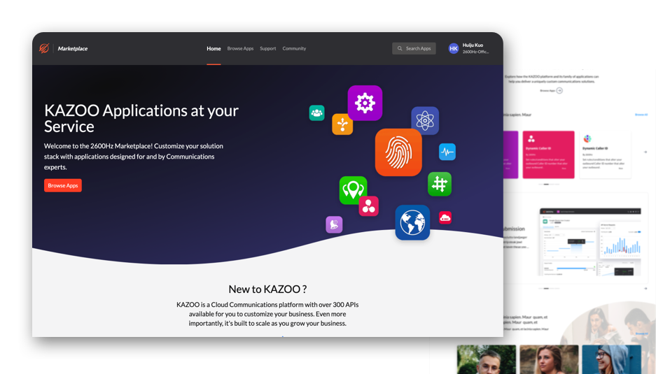Select the pink three-circles app icon
656x374 pixels.
tap(368, 206)
